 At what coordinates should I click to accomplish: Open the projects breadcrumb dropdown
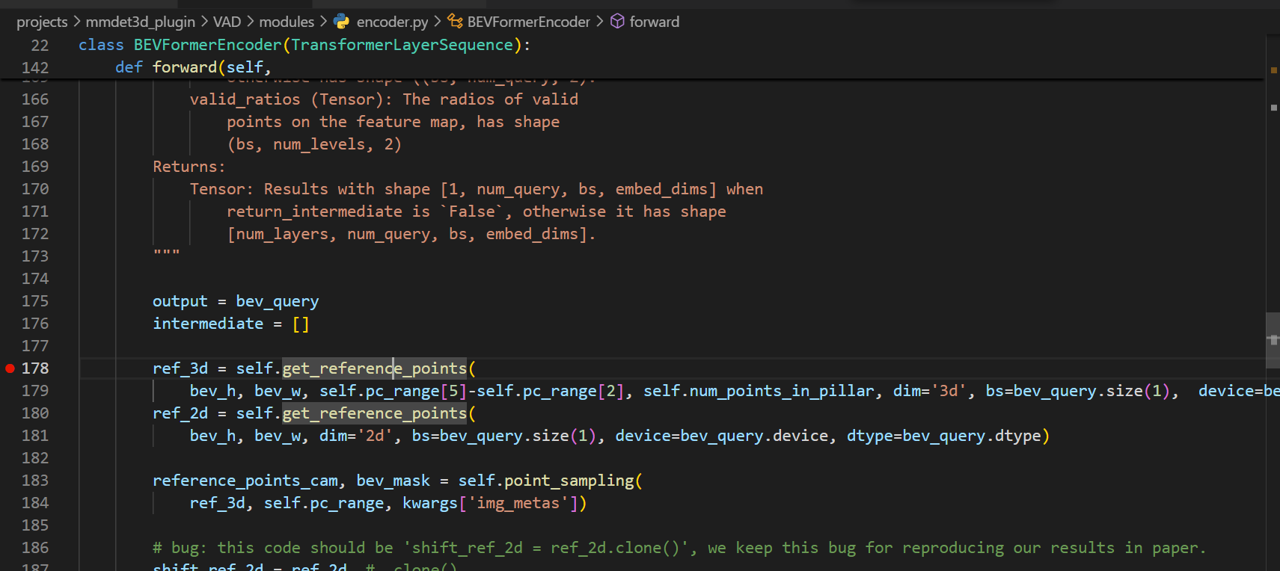click(x=42, y=22)
